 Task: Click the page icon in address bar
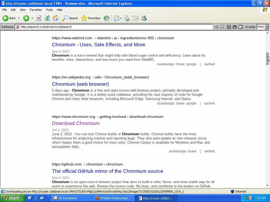pos(18,27)
